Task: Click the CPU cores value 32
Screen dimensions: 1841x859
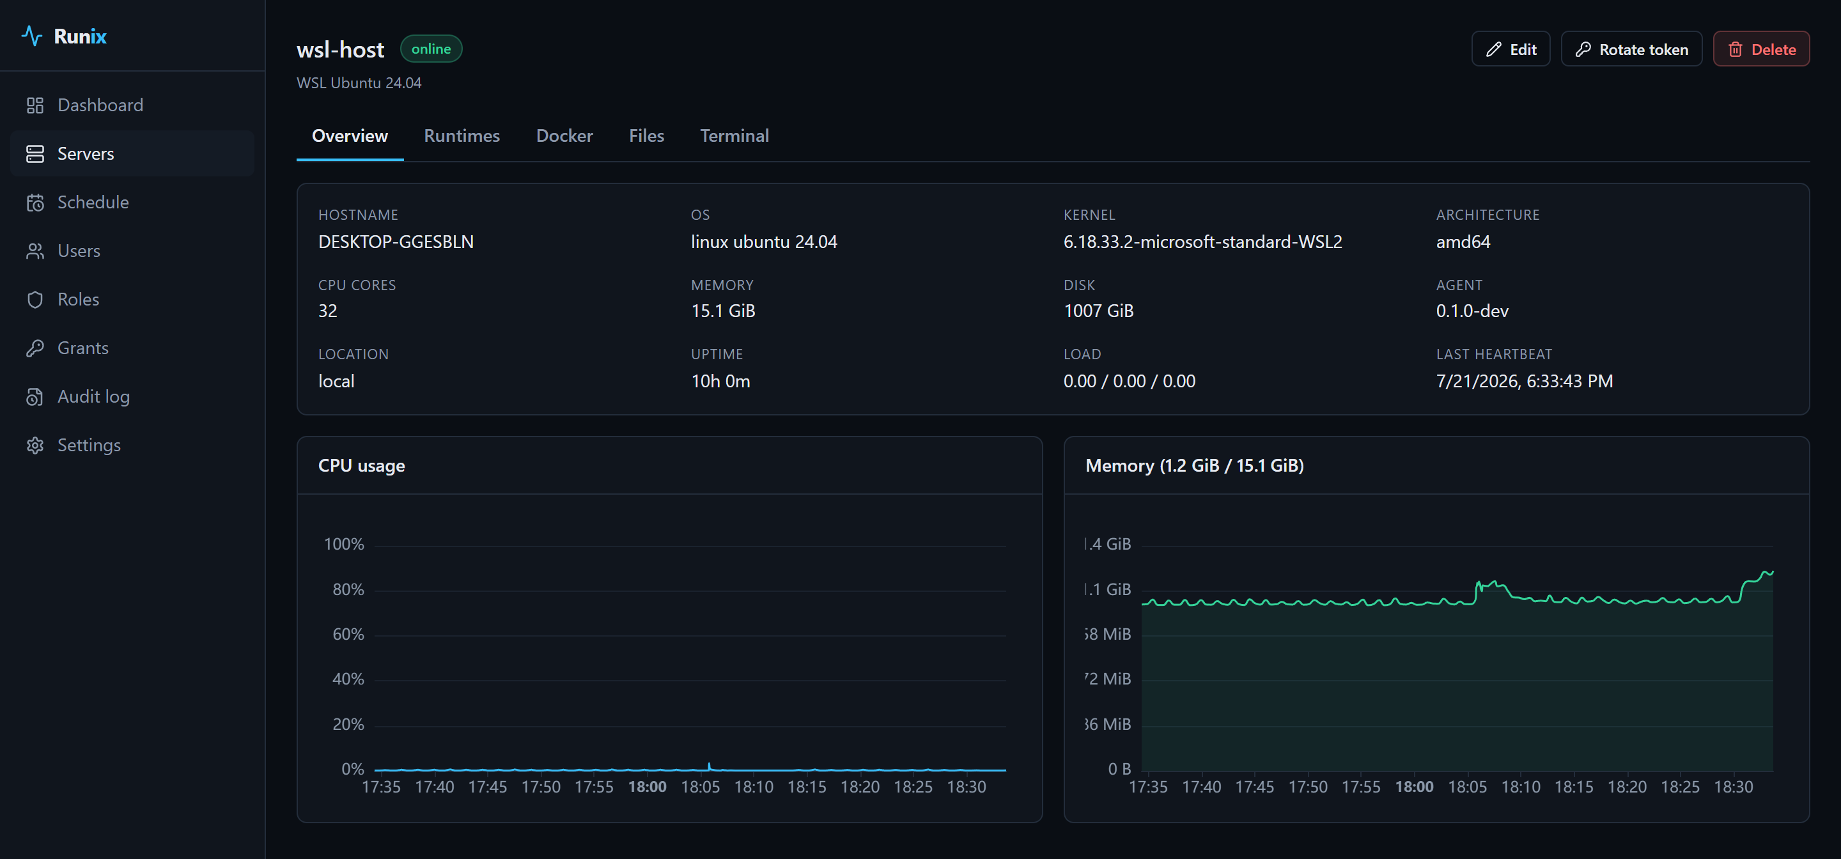Action: [327, 312]
